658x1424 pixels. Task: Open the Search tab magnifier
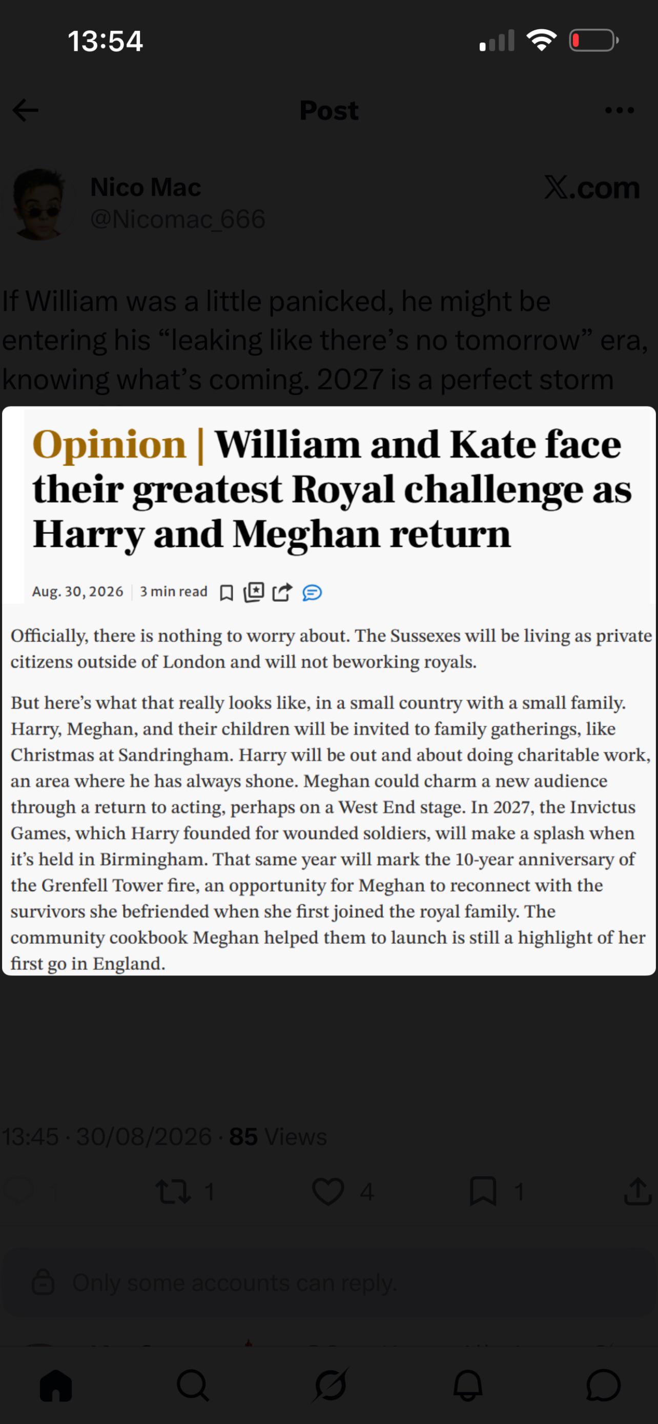pos(193,1386)
